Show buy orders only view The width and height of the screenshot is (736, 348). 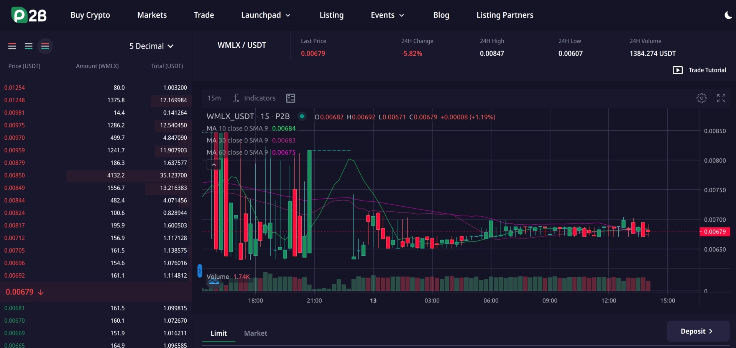tap(29, 46)
